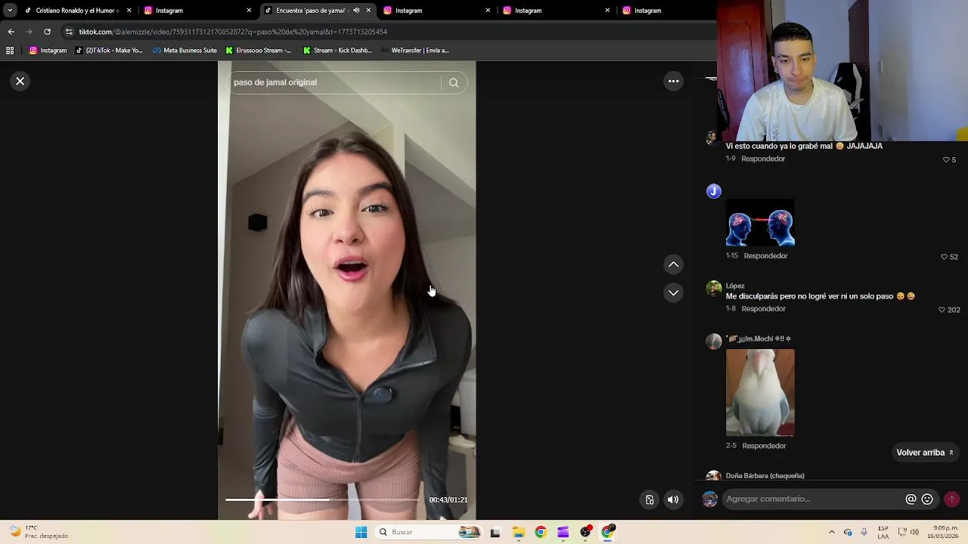Image resolution: width=968 pixels, height=544 pixels.
Task: Click the 'paso de jamal original' search field
Action: (x=333, y=82)
